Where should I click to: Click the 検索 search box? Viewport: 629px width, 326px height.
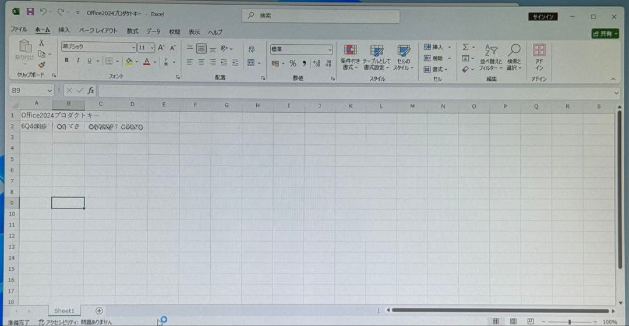pyautogui.click(x=320, y=16)
